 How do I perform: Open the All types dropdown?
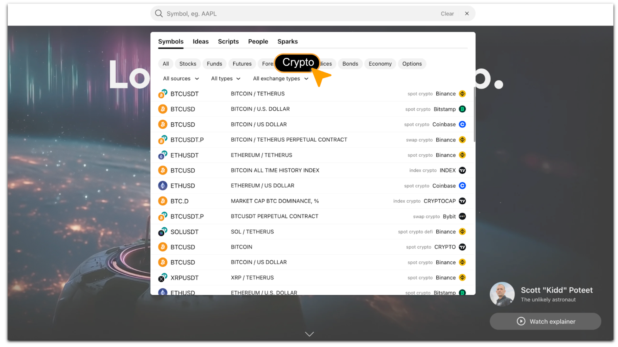(x=226, y=79)
